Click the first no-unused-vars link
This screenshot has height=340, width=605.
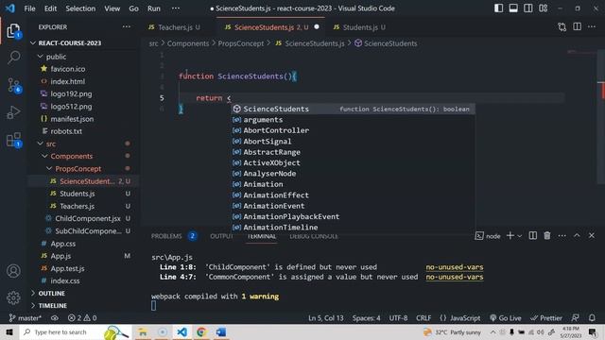pos(454,266)
